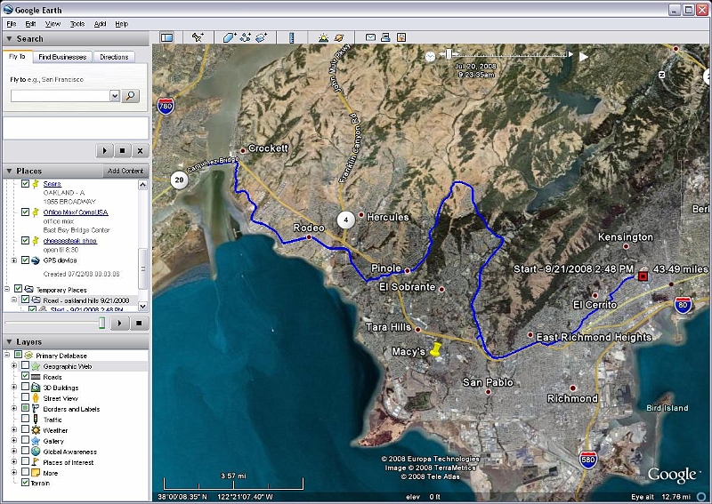712x504 pixels.
Task: Click the search magnifier button
Action: coord(131,96)
